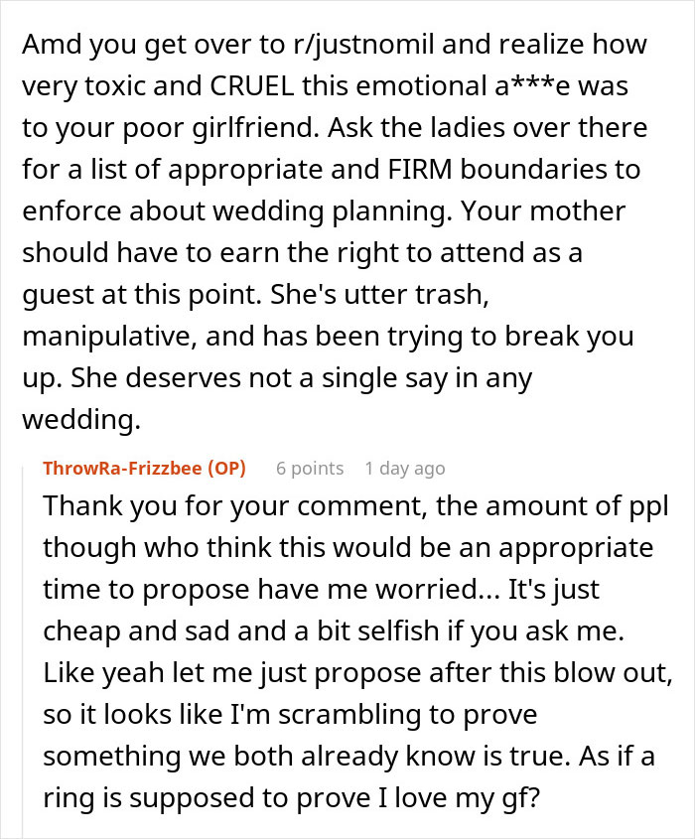Click the word "CRUEL" in the top comment
The height and width of the screenshot is (839, 695).
point(266,85)
